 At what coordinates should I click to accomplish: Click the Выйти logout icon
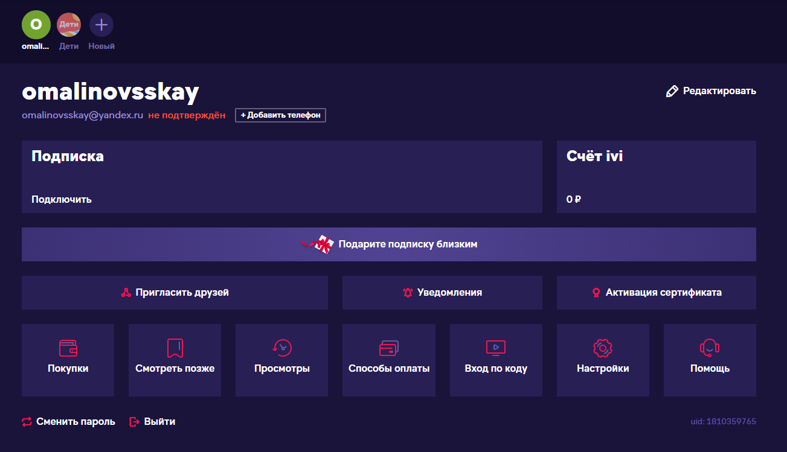click(x=135, y=422)
